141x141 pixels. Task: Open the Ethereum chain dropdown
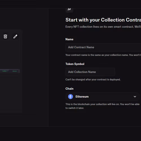103,97
